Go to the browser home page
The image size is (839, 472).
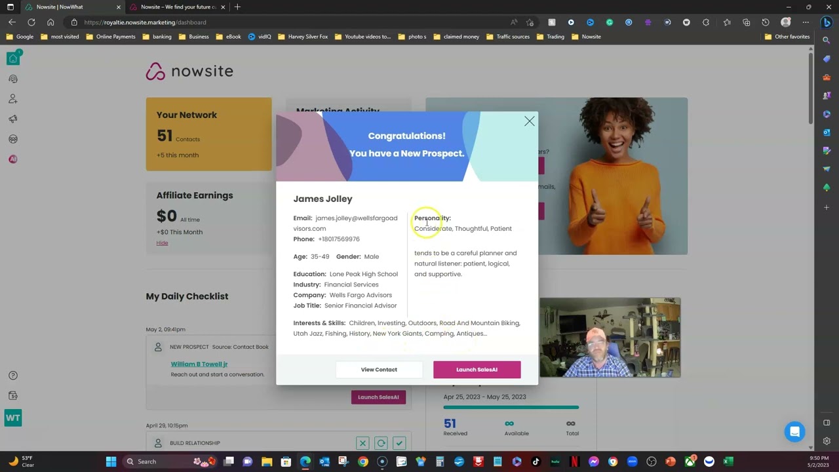[x=50, y=22]
